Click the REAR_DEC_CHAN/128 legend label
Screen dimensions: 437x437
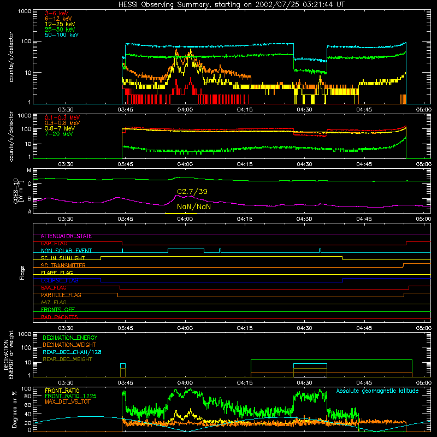click(x=72, y=352)
